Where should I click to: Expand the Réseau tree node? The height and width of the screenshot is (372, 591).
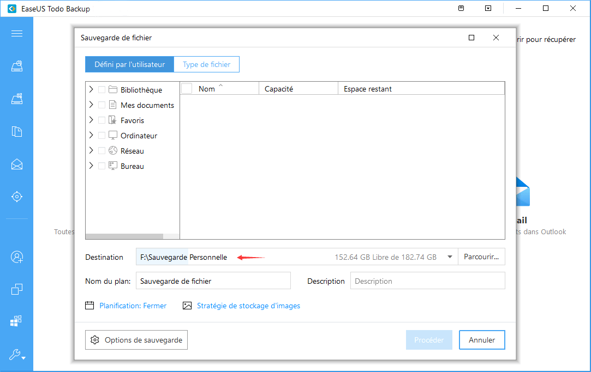[90, 150]
